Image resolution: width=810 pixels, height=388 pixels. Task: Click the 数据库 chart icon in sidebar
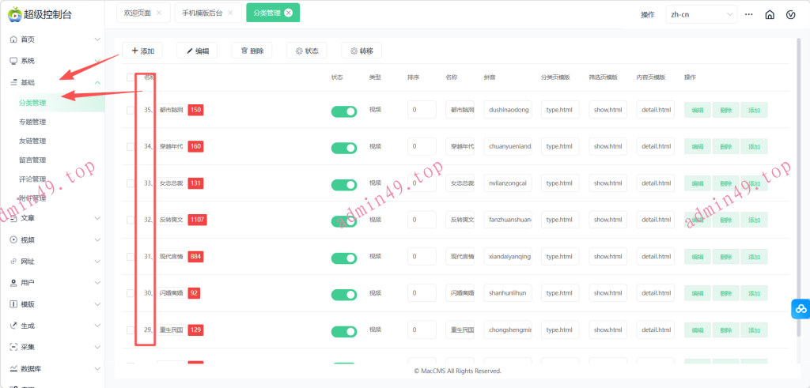point(13,368)
